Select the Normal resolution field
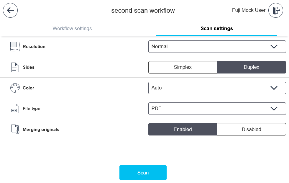The image size is (289, 183). click(205, 46)
